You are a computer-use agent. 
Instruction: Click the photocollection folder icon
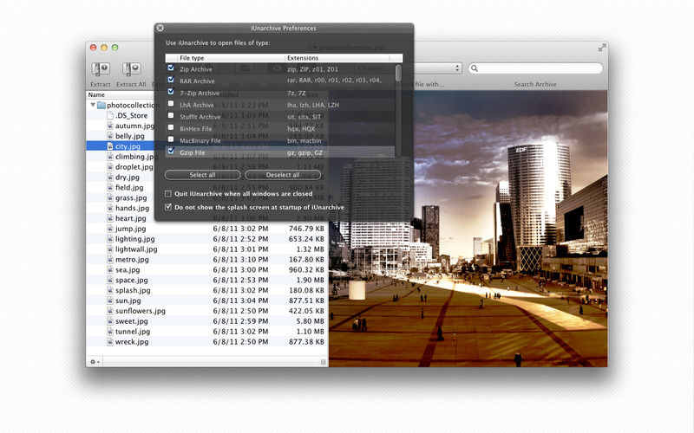coord(101,105)
